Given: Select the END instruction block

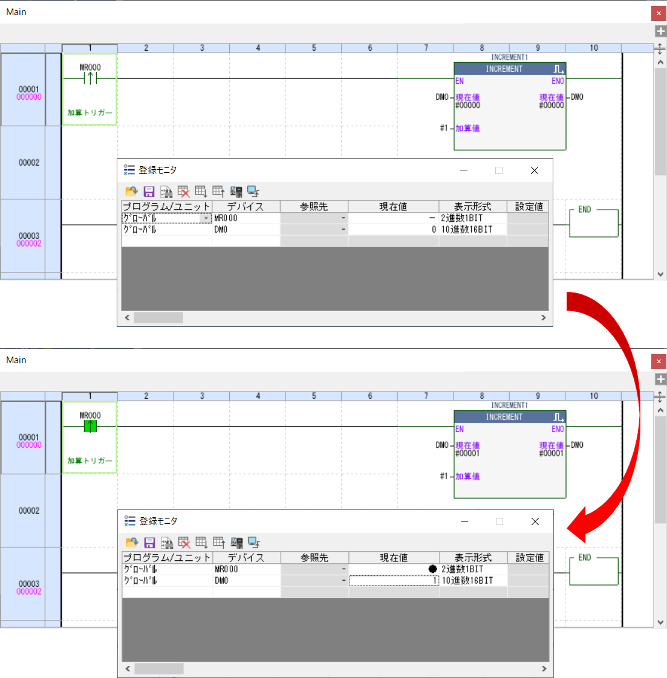Looking at the screenshot, I should tap(593, 222).
